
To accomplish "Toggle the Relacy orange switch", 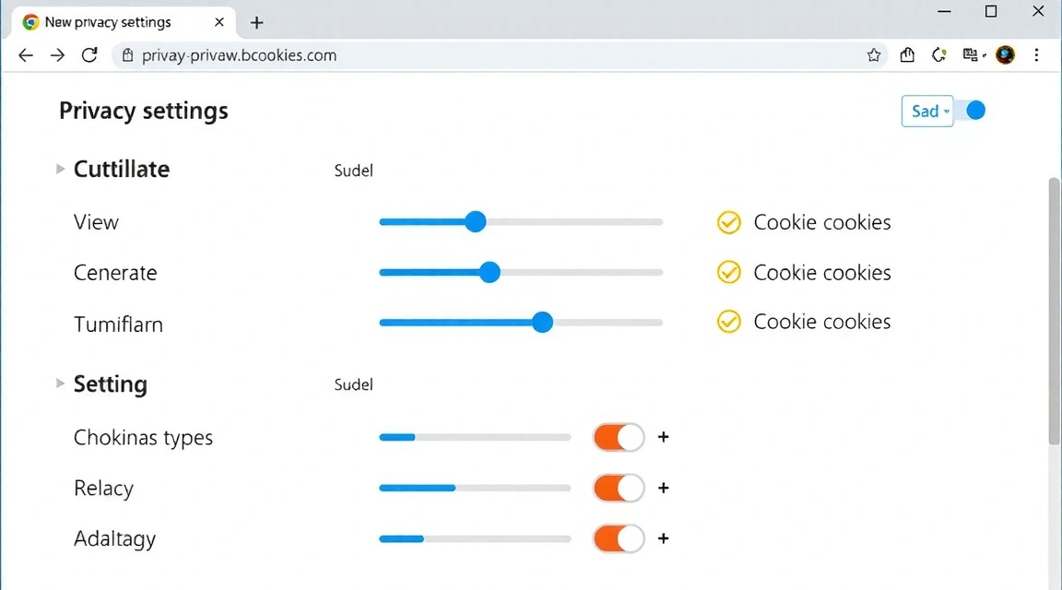I will [619, 488].
